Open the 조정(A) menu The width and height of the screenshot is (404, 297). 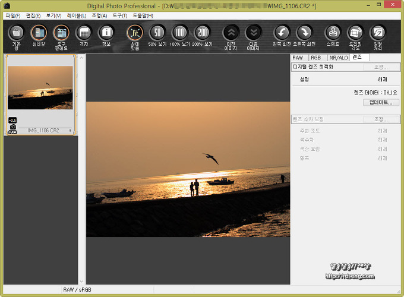tap(99, 15)
